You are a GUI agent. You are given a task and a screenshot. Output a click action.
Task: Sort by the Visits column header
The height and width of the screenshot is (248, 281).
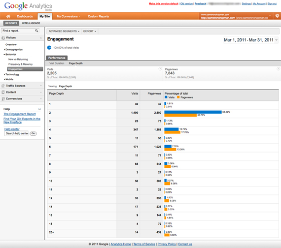135,93
